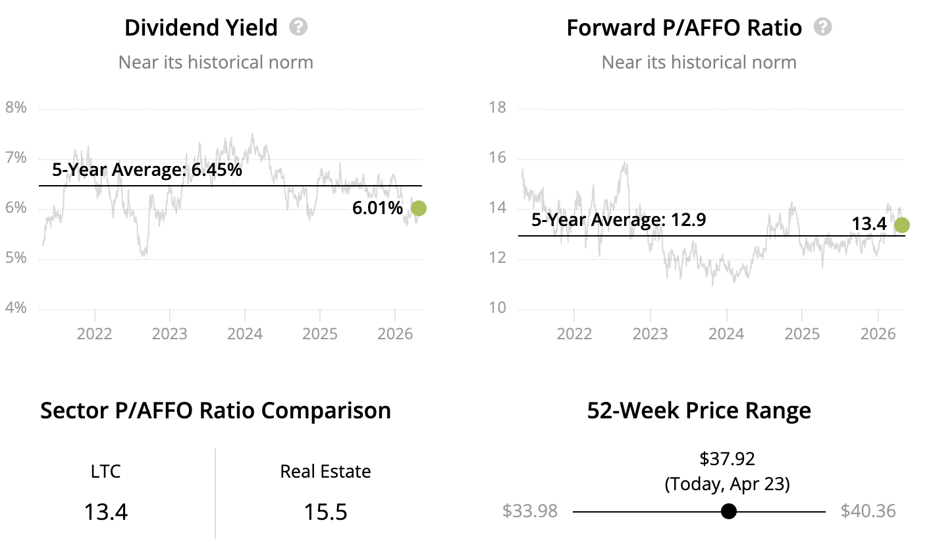This screenshot has height=560, width=931.
Task: Open the Forward P/AFFO Ratio help tooltip icon
Action: 822,27
